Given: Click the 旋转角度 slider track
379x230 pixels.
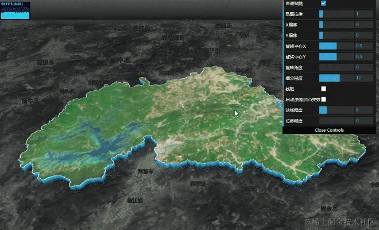Looking at the screenshot, I should point(337,67).
